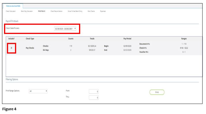206x114 pixels.
Task: Click the Ranges column header
Action: [184, 39]
